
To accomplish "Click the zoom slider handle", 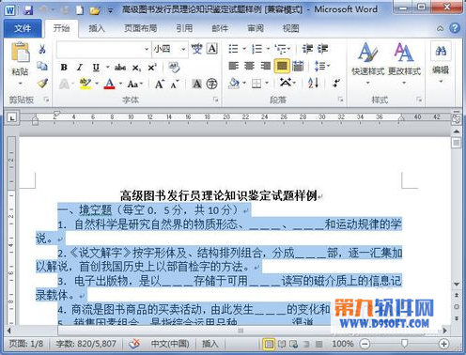I will tap(404, 344).
